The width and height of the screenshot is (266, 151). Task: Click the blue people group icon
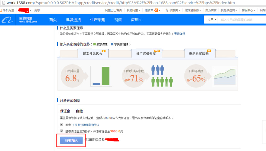click(157, 70)
